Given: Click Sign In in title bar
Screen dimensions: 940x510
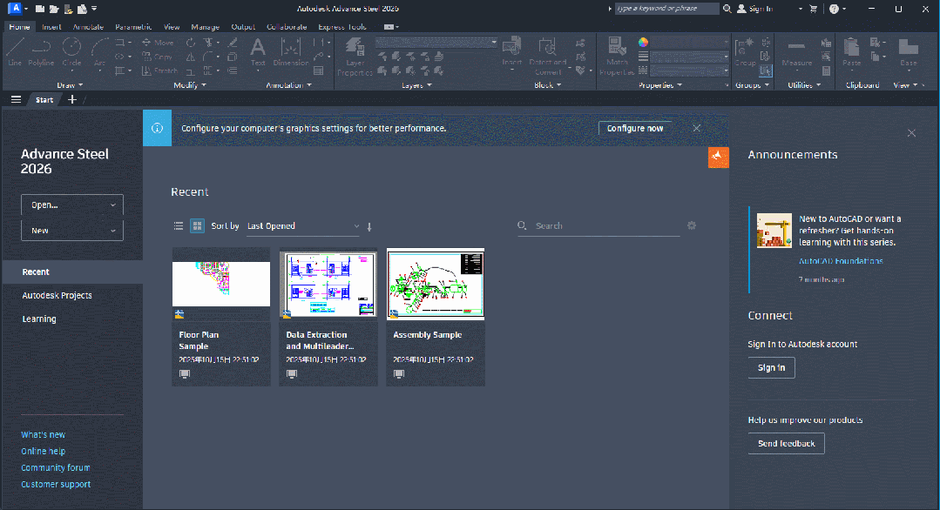Looking at the screenshot, I should click(754, 9).
